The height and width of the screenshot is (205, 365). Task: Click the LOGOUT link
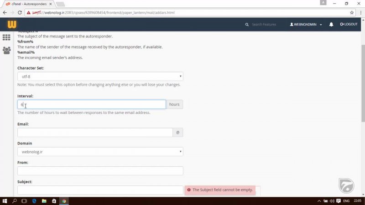(349, 24)
